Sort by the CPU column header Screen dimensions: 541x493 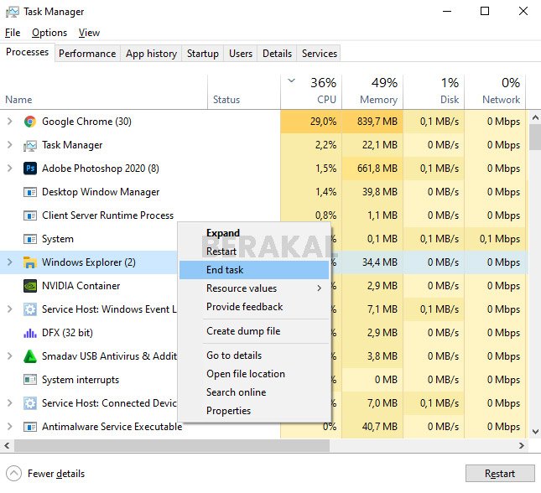[x=311, y=92]
